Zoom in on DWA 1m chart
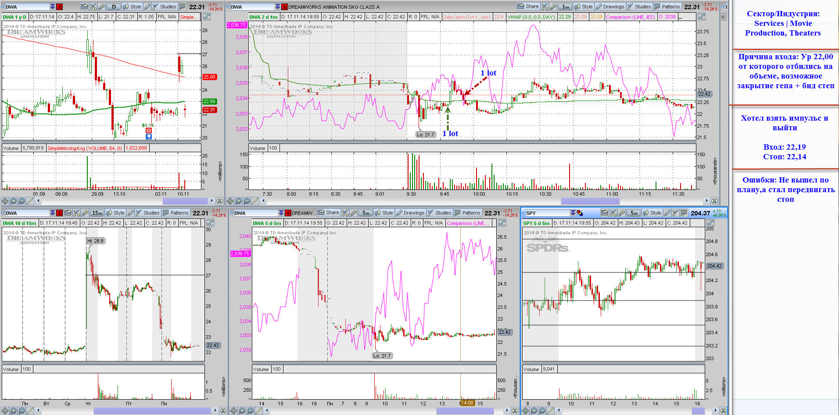This screenshot has width=839, height=415. pyautogui.click(x=238, y=201)
